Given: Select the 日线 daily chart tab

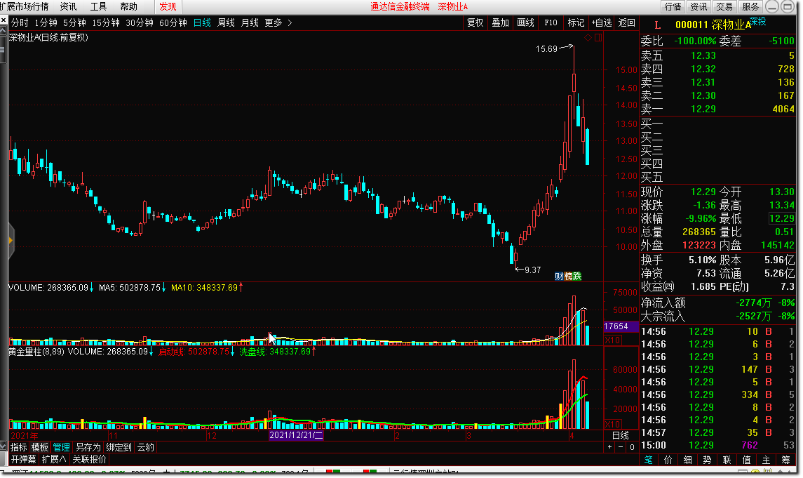Looking at the screenshot, I should click(202, 22).
